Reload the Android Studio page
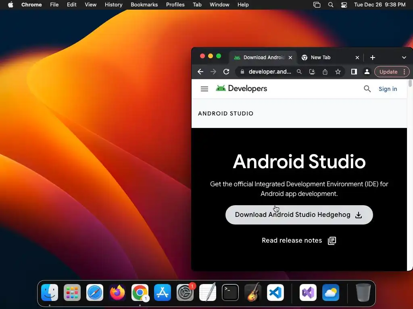Image resolution: width=413 pixels, height=309 pixels. tap(226, 72)
